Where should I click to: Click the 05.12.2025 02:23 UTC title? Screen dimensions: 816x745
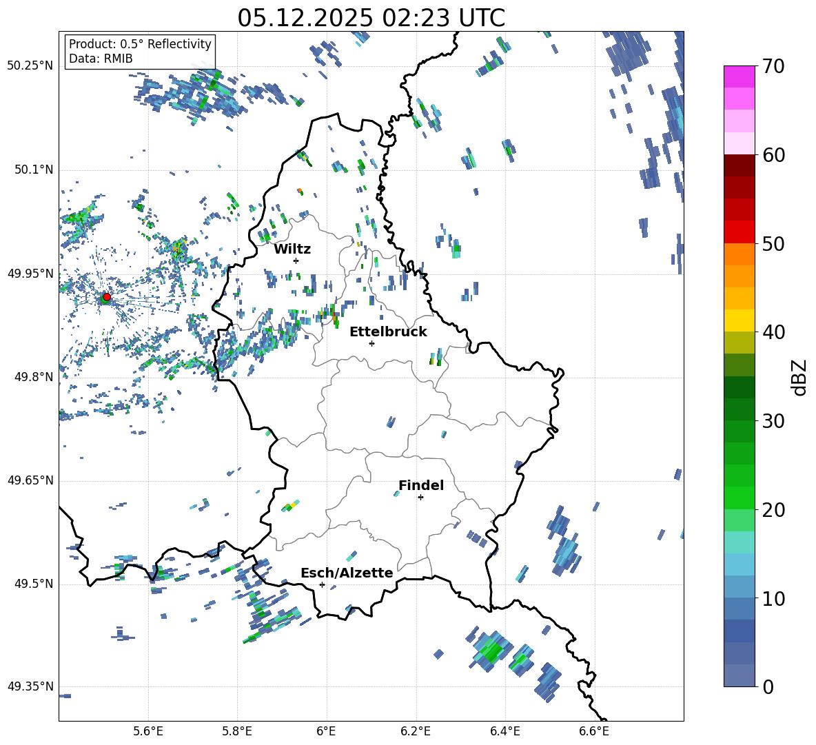(x=371, y=18)
